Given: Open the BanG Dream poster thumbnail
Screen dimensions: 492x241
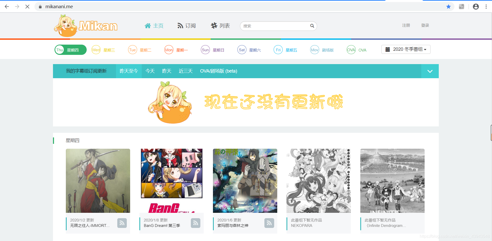Looking at the screenshot, I should click(172, 181).
